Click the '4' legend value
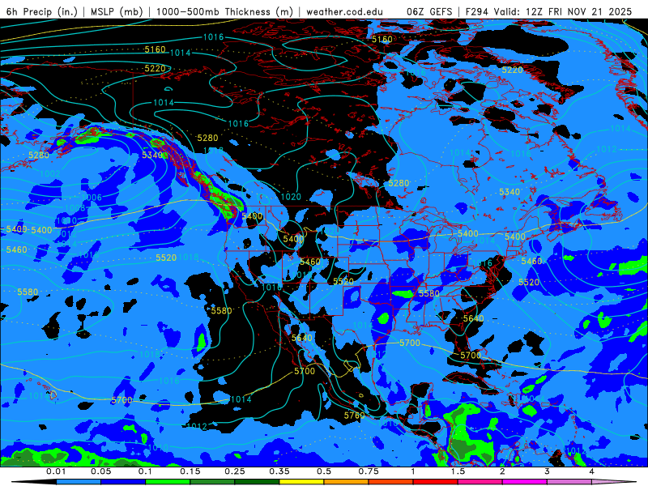648x486 pixels. click(592, 471)
